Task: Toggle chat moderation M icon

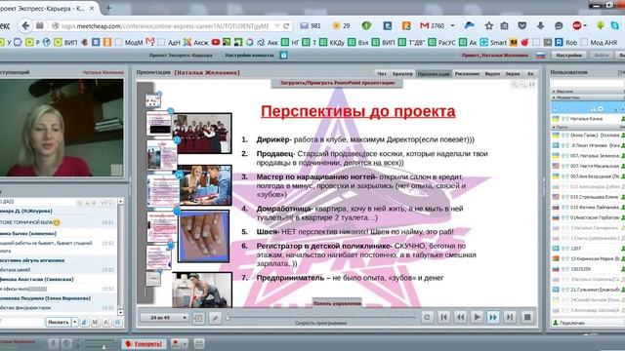Action: [x=96, y=322]
